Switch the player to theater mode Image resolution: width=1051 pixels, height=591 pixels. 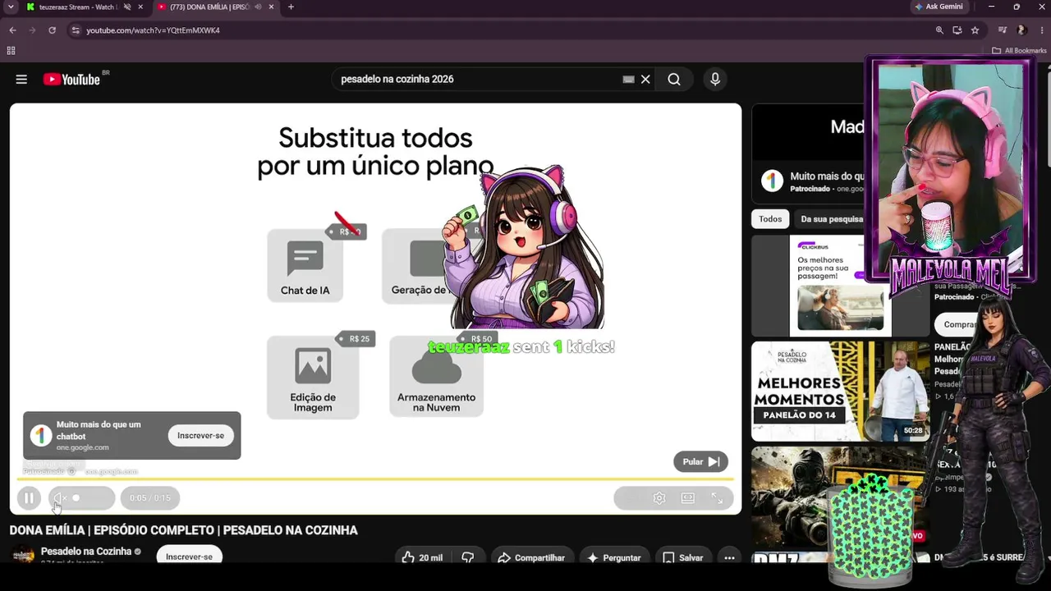click(x=688, y=498)
